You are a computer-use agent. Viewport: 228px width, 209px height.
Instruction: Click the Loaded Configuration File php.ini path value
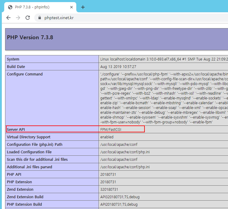[x=125, y=152]
